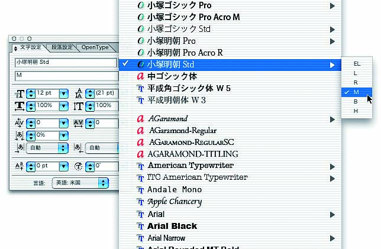Click the TrueType icon beside Arial Black
This screenshot has height=249, width=381.
140,226
